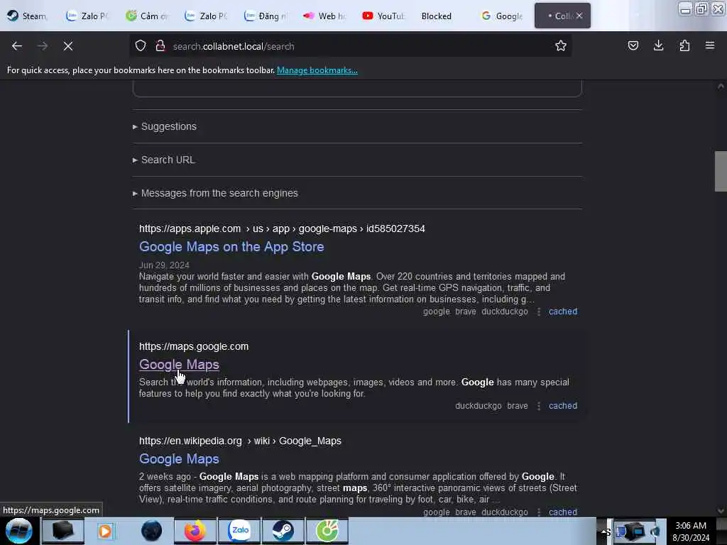727x545 pixels.
Task: Go back using the browser back arrow
Action: pos(17,46)
